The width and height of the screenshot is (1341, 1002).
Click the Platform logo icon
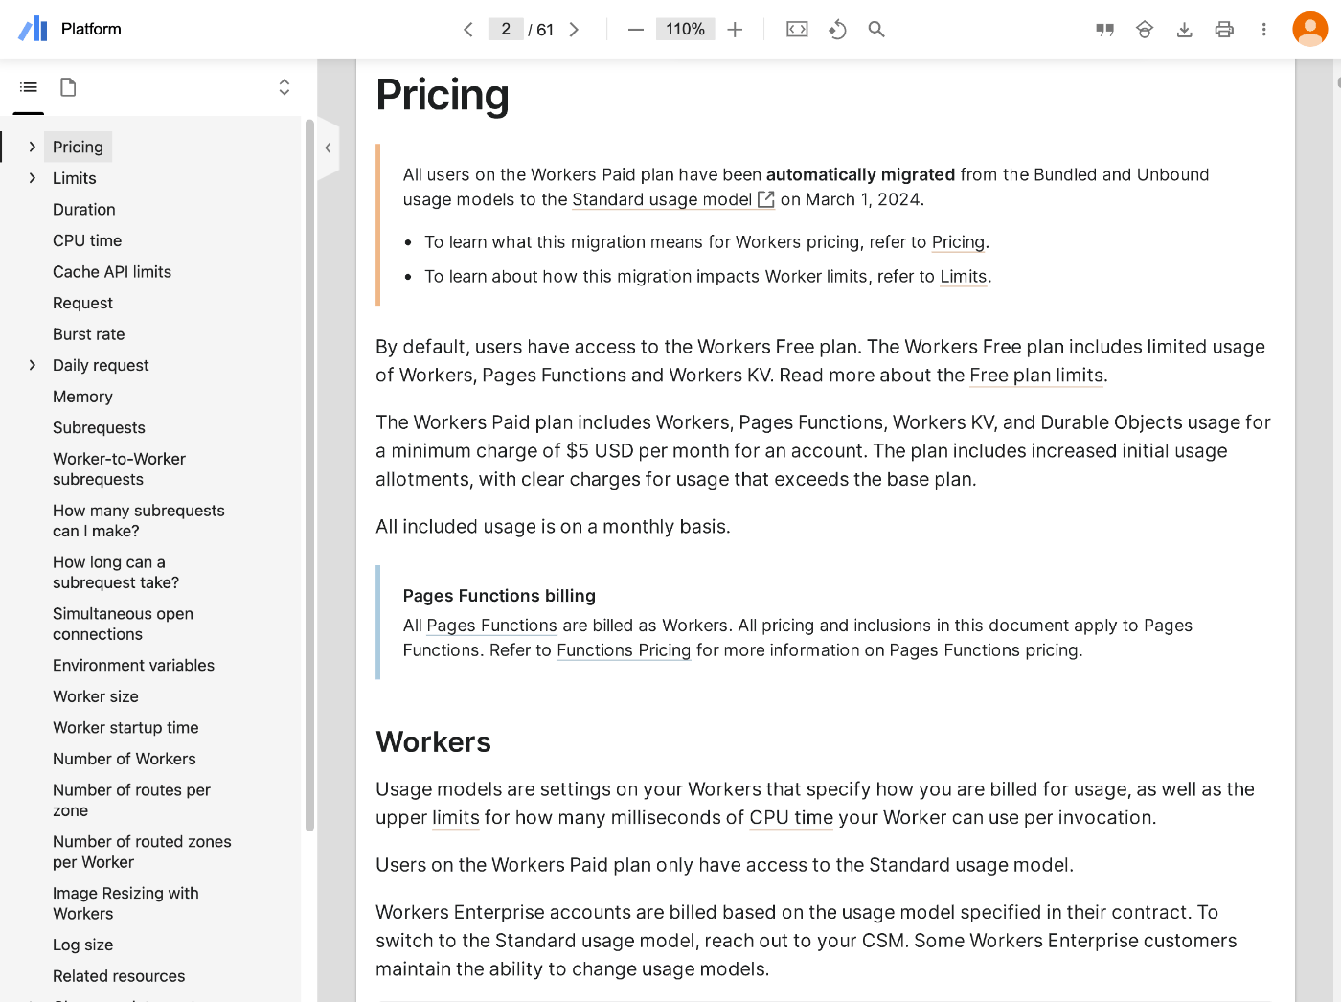pyautogui.click(x=33, y=29)
